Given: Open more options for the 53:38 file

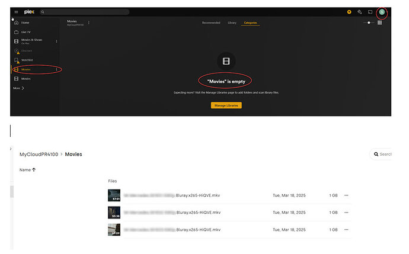Looking at the screenshot, I should tap(346, 213).
